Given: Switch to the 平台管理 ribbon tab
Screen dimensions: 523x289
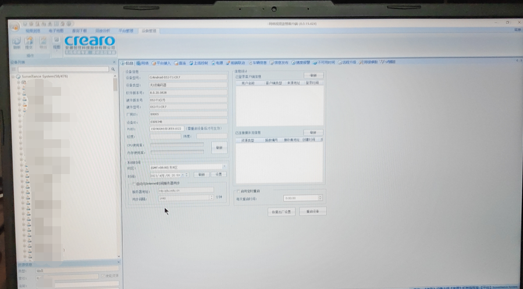Looking at the screenshot, I should pyautogui.click(x=126, y=31).
